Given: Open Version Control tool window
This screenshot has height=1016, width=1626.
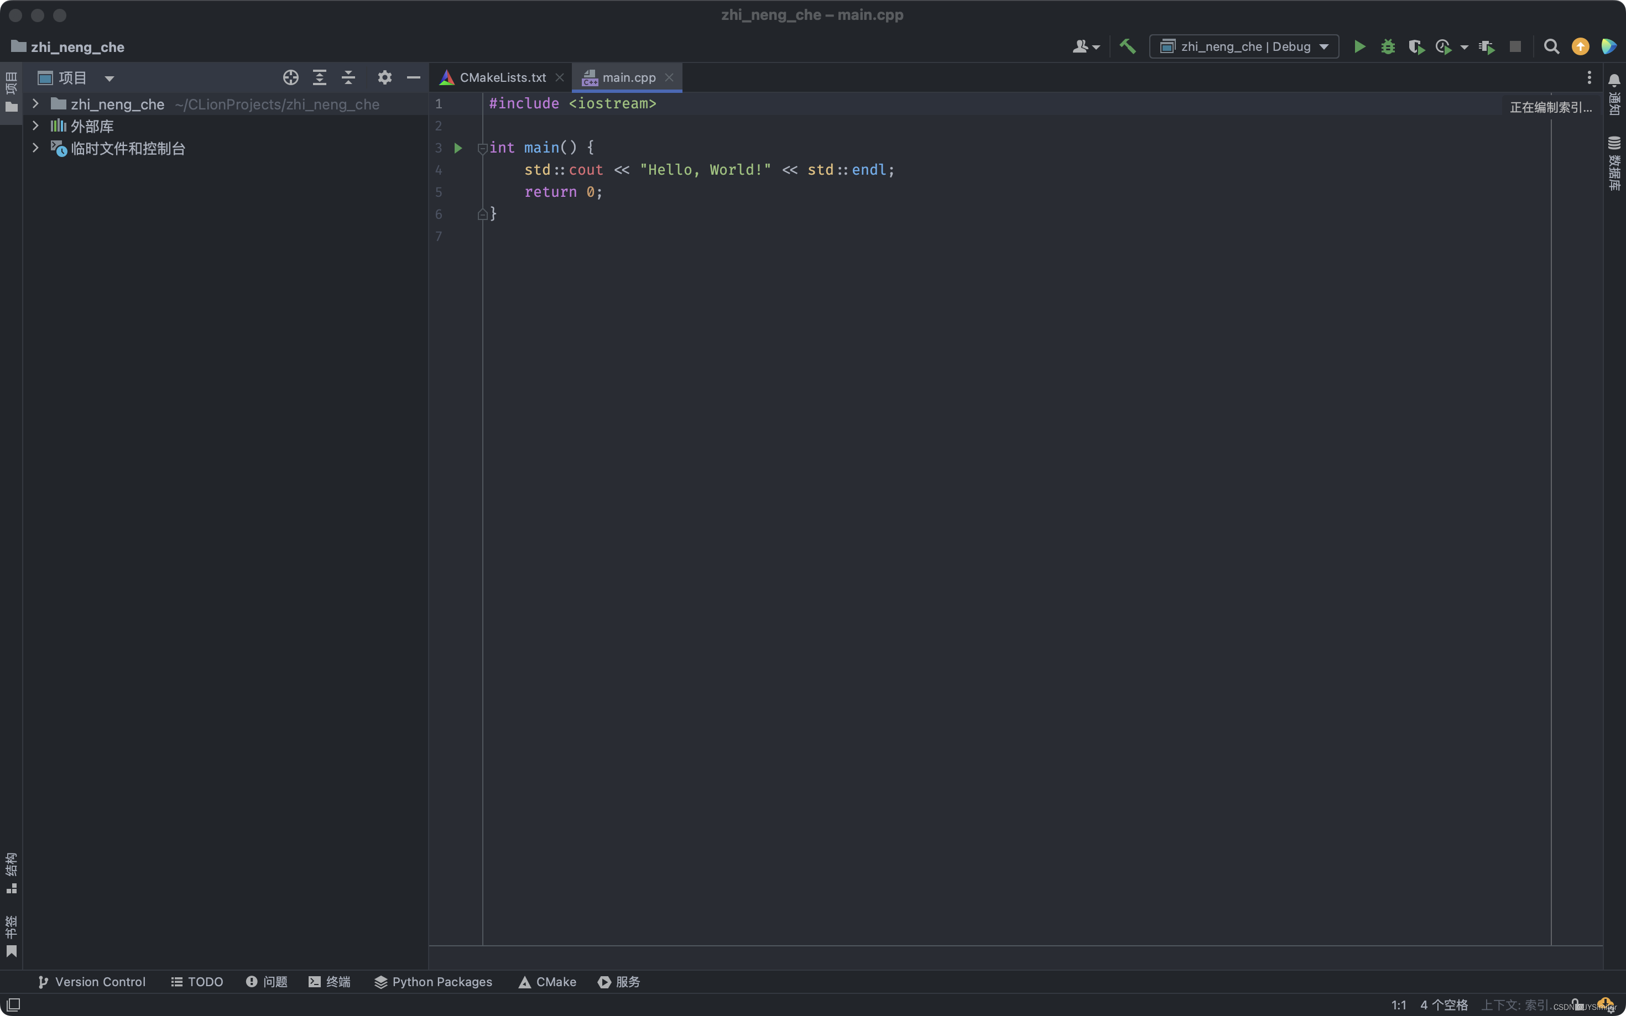Looking at the screenshot, I should click(x=91, y=982).
